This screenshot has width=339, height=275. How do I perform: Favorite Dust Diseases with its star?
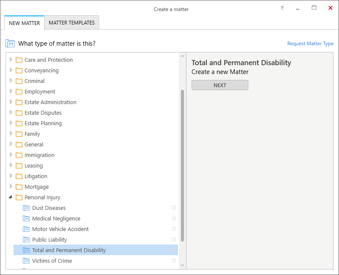174,208
